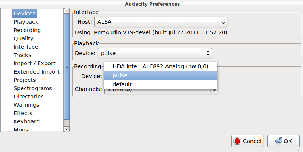Choose HDA Intel ALC892 Analog option

tap(161, 67)
